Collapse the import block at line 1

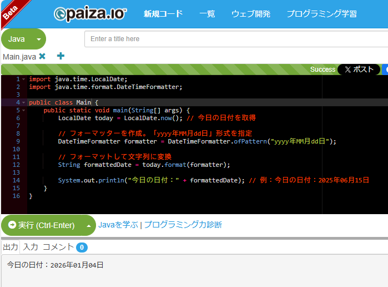pos(24,79)
